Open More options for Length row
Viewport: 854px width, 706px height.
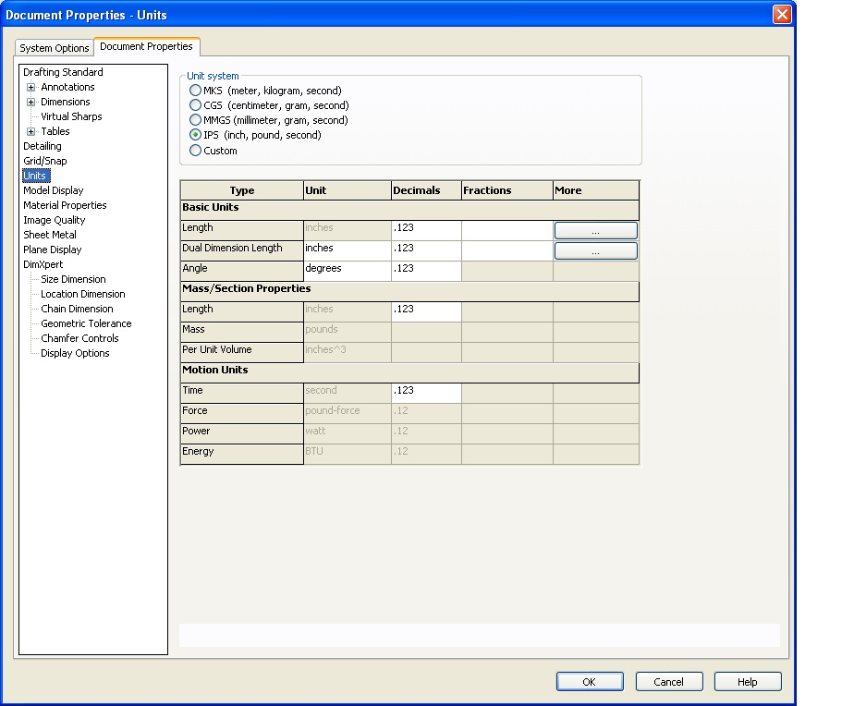click(596, 230)
